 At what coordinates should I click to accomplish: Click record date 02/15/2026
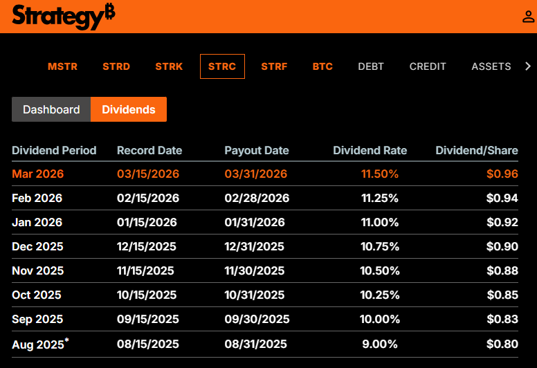148,198
